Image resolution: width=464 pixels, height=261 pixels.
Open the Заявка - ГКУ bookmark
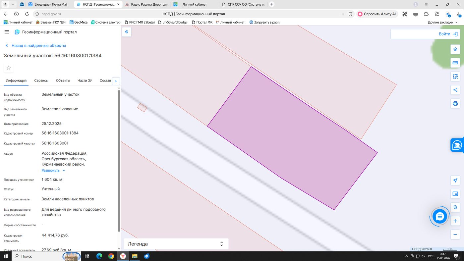[51, 22]
